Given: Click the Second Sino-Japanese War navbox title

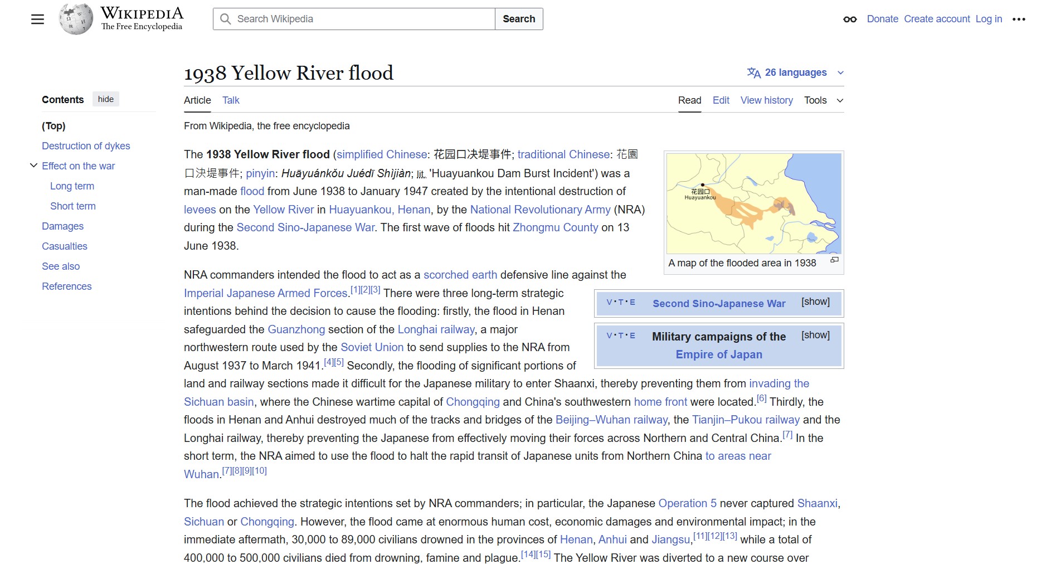Looking at the screenshot, I should click(719, 304).
